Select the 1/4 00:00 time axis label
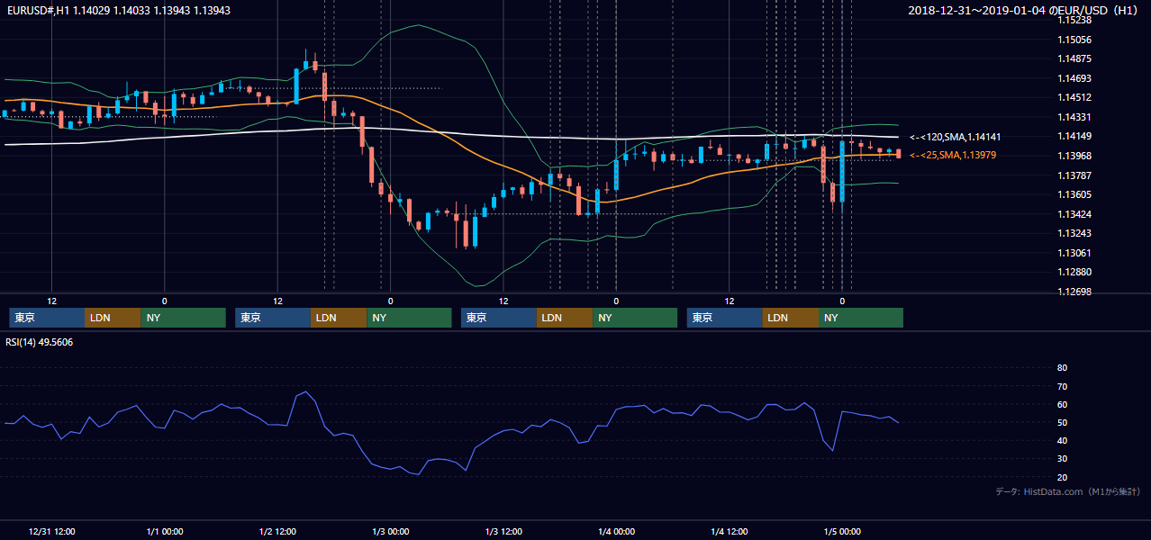The image size is (1151, 540). [x=616, y=531]
